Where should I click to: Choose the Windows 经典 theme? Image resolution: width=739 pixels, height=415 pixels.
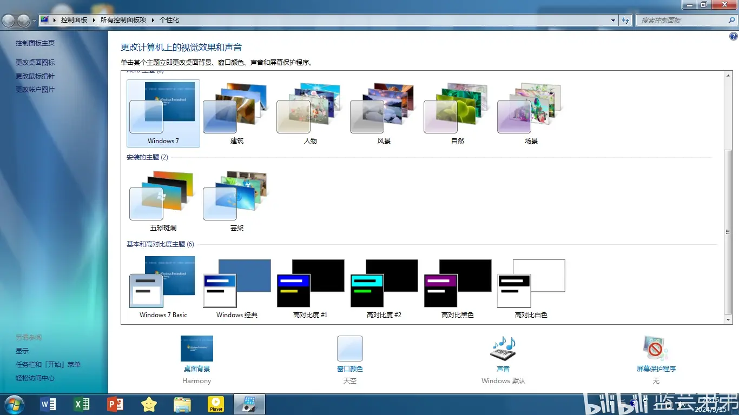click(236, 287)
